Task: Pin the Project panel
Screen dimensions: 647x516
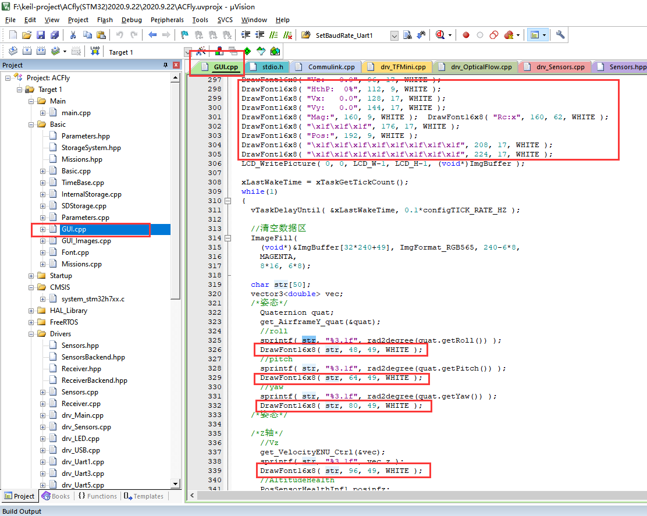Action: click(x=165, y=65)
